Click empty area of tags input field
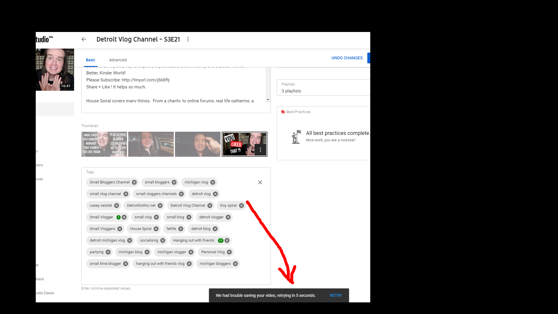 click(x=176, y=276)
